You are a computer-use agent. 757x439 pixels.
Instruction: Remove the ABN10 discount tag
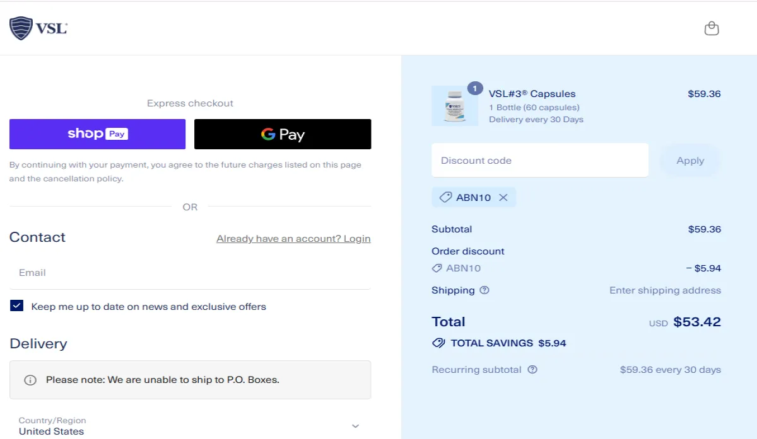[x=503, y=197]
